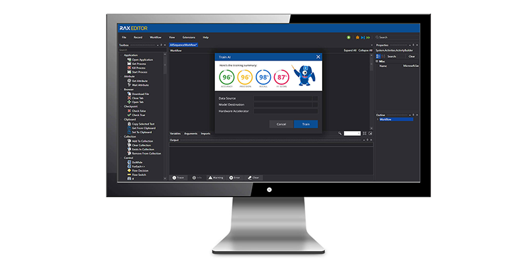Click Clear button in Properties panel
This screenshot has height=263, width=526.
pos(412,57)
